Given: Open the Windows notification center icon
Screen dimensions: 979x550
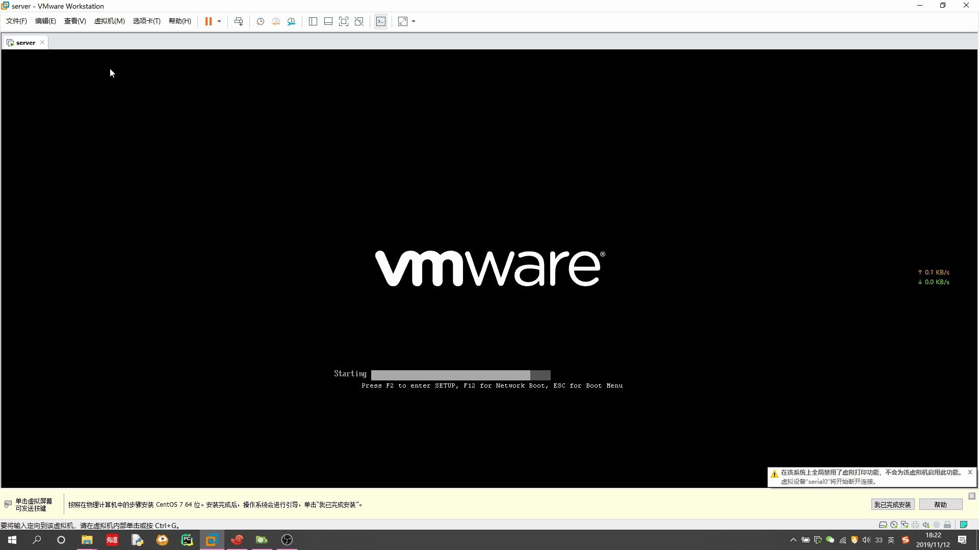Looking at the screenshot, I should pos(962,540).
